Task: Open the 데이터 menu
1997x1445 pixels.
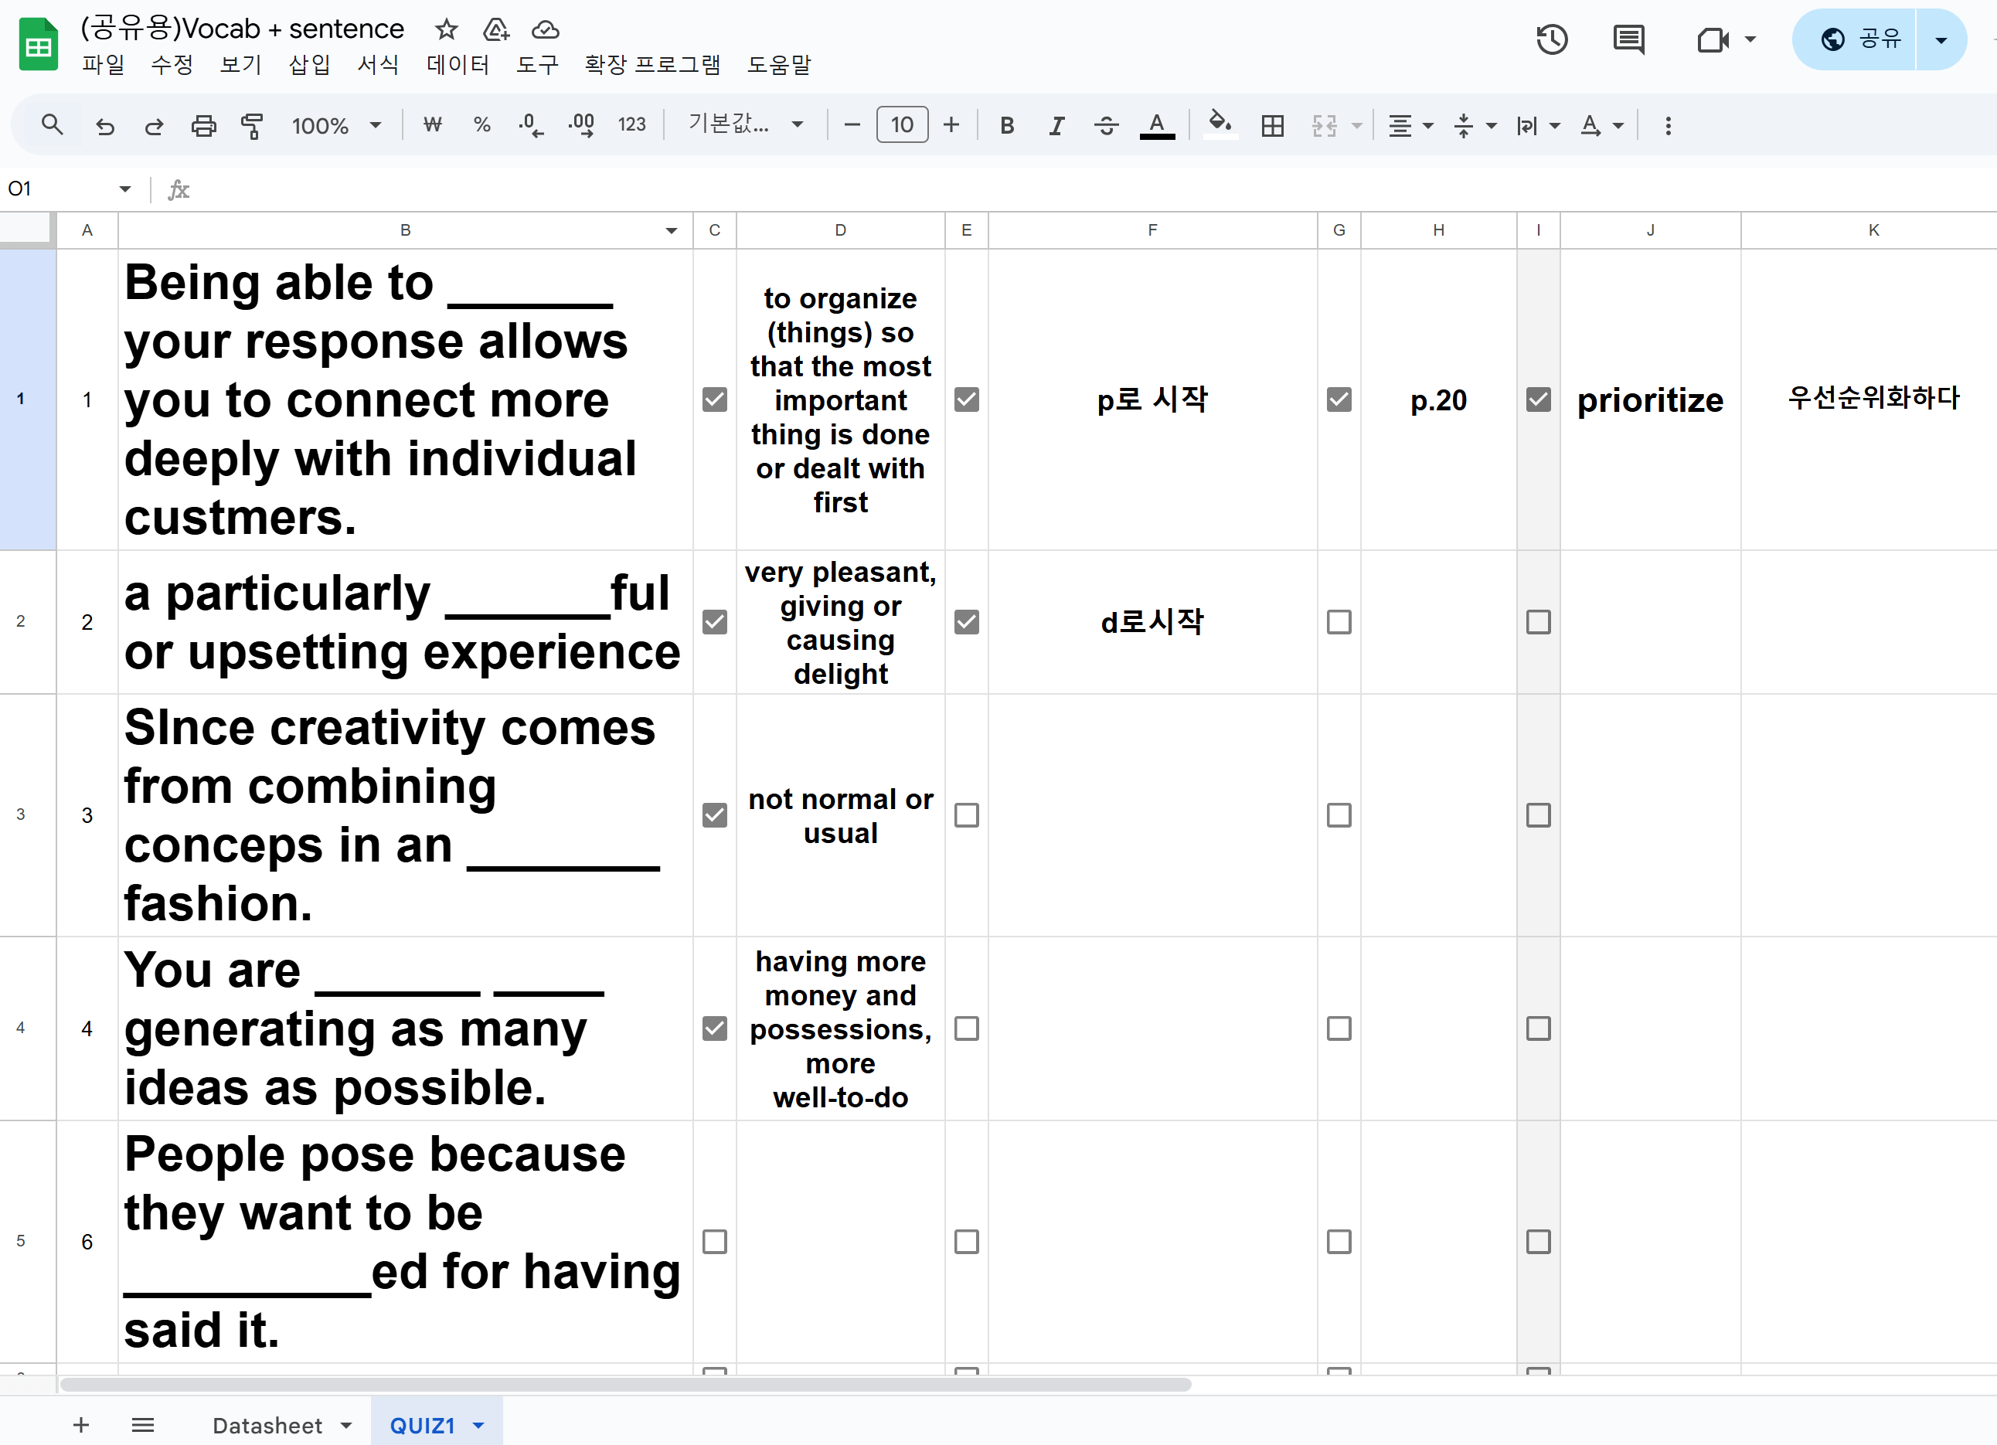Action: pyautogui.click(x=457, y=64)
